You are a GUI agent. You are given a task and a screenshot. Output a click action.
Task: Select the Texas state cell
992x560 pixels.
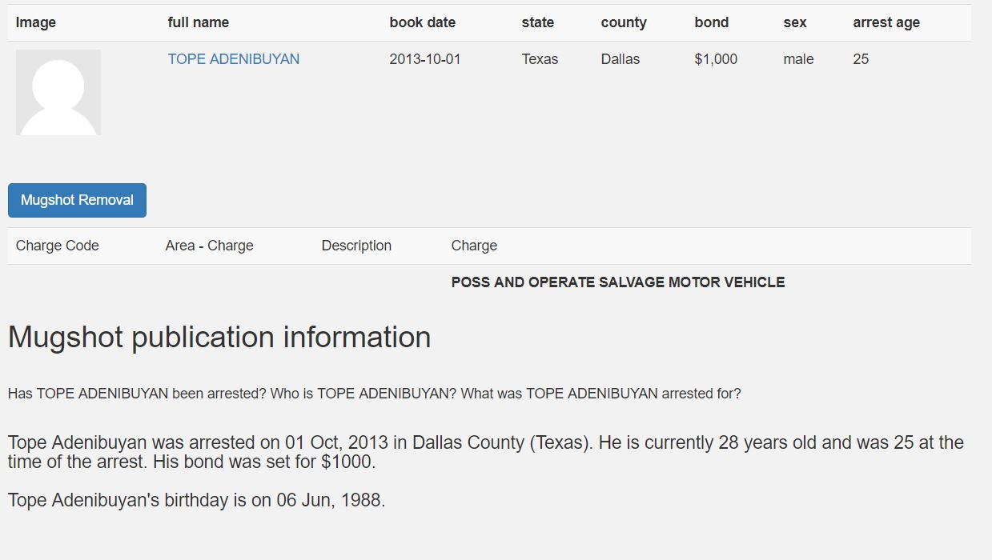[x=540, y=59]
